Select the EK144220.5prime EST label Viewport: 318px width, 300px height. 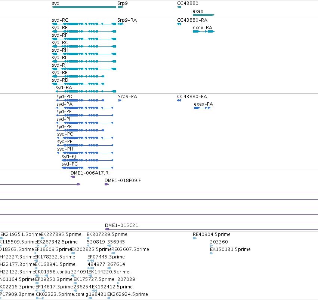(x=109, y=272)
